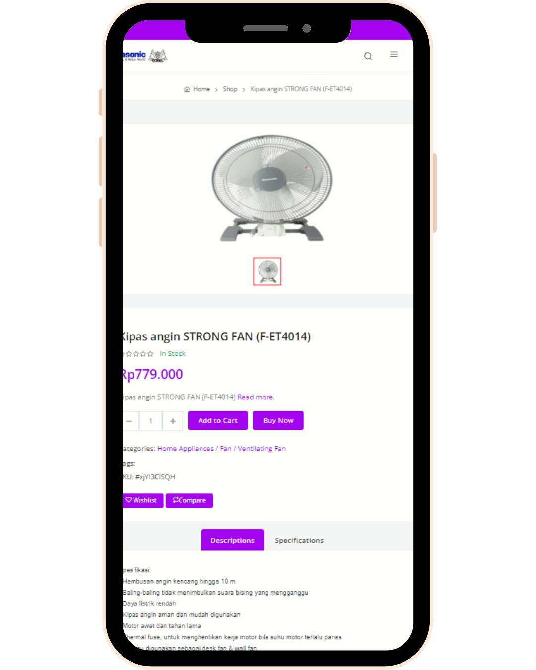Increase quantity with plus button
The width and height of the screenshot is (536, 670).
pyautogui.click(x=173, y=421)
